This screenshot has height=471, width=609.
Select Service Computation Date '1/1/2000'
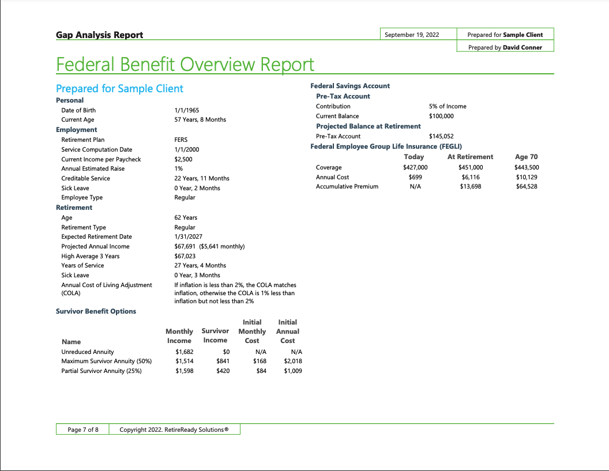point(186,149)
